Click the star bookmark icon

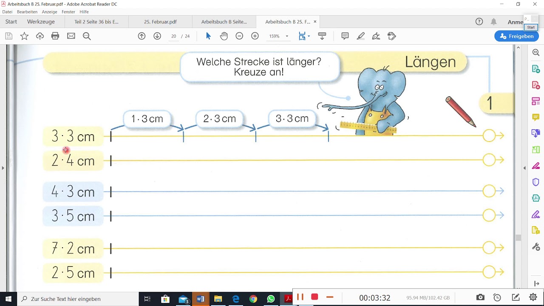click(24, 36)
